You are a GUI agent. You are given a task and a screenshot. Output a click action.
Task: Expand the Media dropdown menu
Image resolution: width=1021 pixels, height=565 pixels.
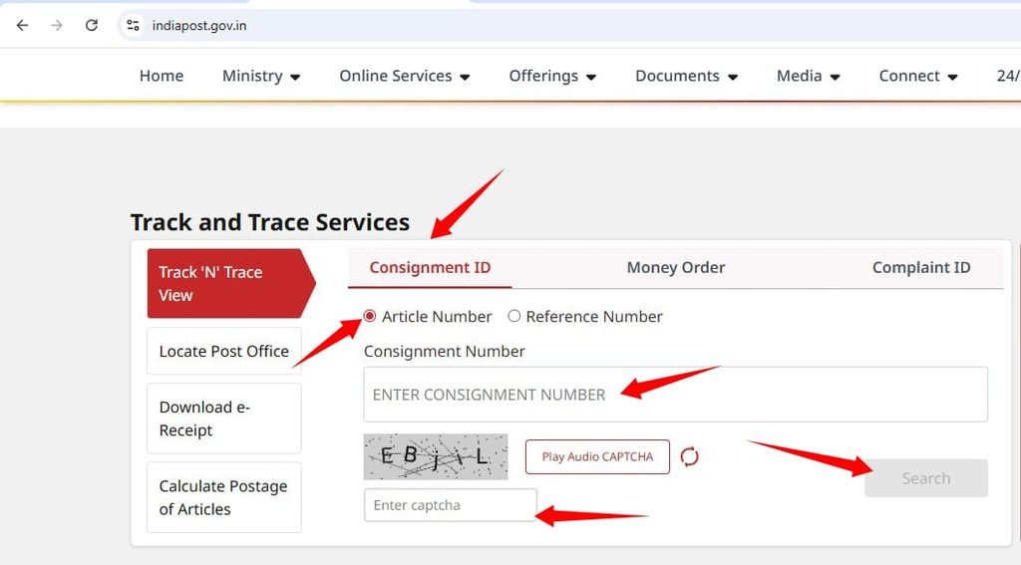pyautogui.click(x=808, y=76)
